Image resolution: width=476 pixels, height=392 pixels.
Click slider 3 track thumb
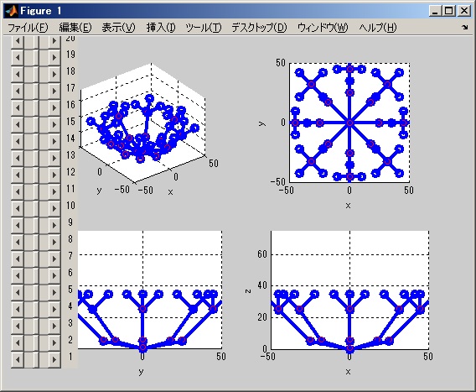(x=36, y=326)
